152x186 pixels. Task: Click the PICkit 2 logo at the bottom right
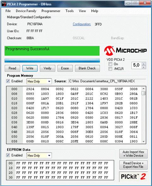point(133,177)
